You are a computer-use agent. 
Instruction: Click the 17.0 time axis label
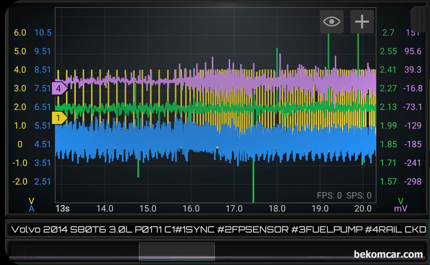point(234,208)
